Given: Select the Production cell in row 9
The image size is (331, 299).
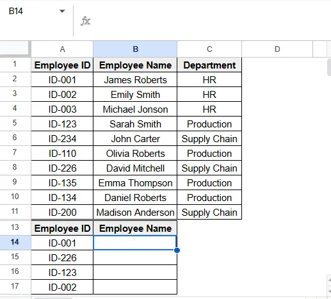Looking at the screenshot, I should (209, 182).
